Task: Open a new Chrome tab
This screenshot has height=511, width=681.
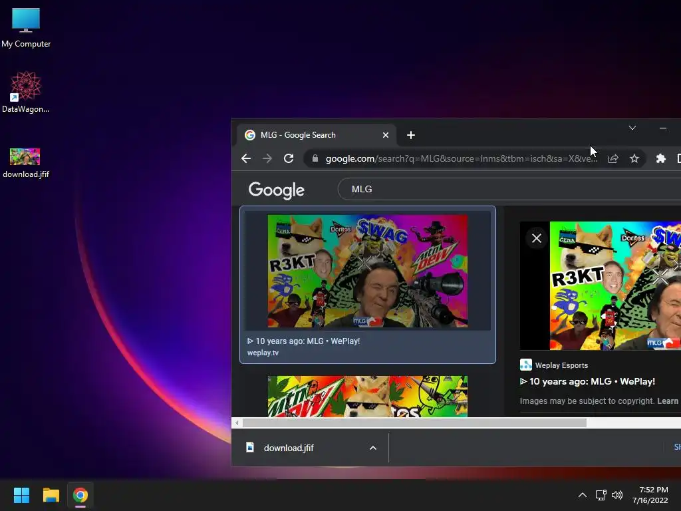Action: coord(411,135)
